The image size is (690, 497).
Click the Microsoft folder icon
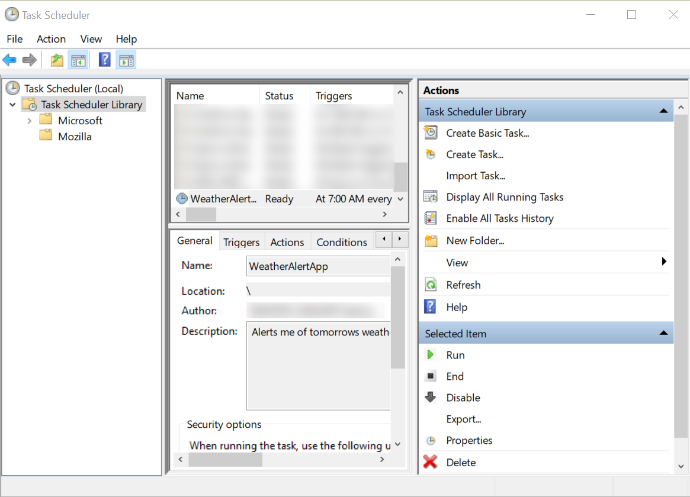pyautogui.click(x=46, y=120)
